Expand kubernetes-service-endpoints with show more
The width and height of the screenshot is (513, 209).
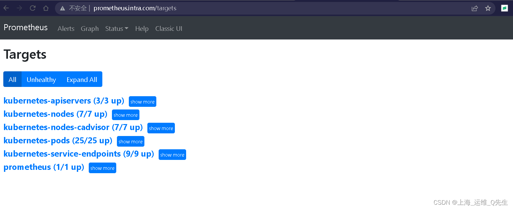click(172, 155)
